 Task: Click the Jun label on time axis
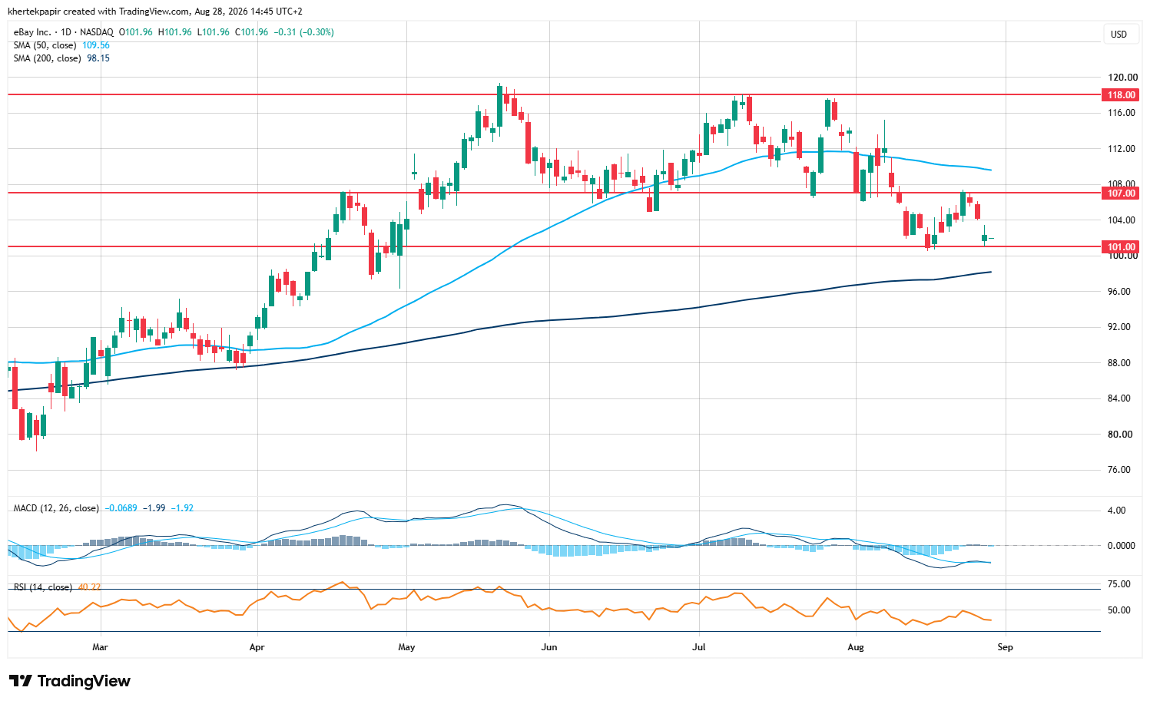coord(548,647)
